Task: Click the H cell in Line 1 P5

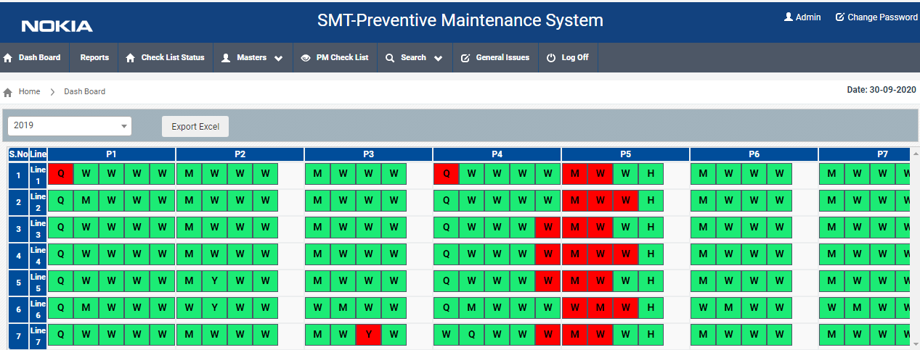Action: [x=651, y=174]
